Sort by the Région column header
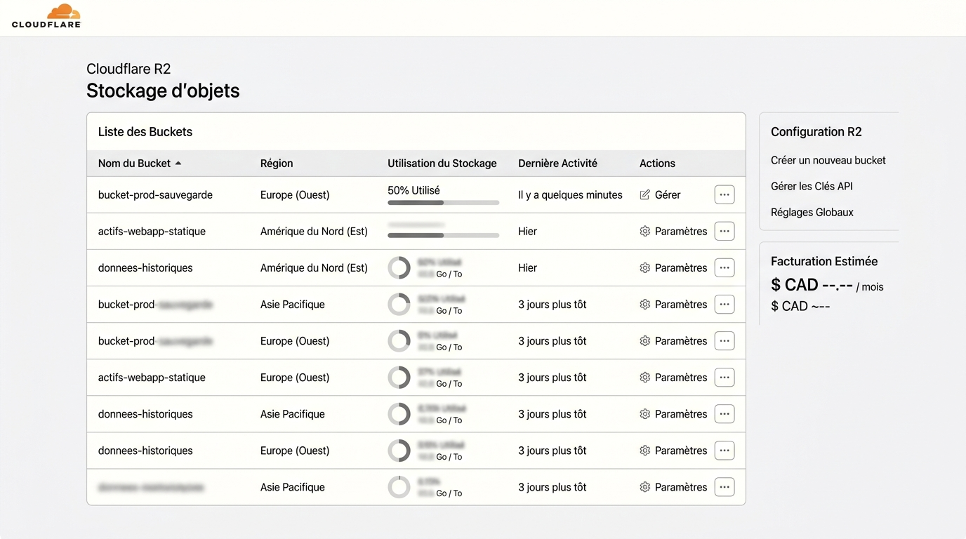 [277, 163]
